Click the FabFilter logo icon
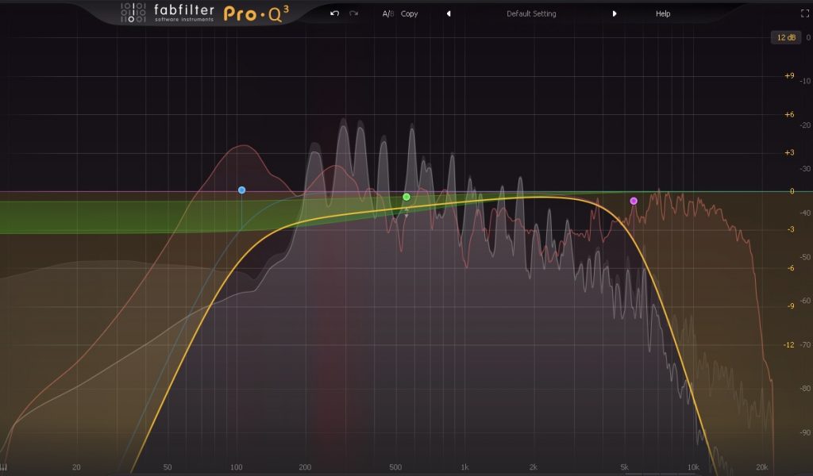813x476 pixels. [132, 13]
